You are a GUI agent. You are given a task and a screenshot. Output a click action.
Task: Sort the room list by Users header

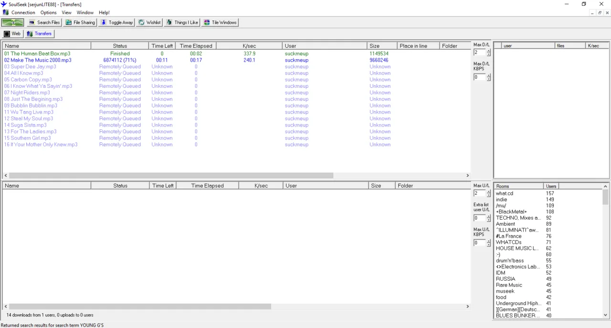click(x=551, y=186)
